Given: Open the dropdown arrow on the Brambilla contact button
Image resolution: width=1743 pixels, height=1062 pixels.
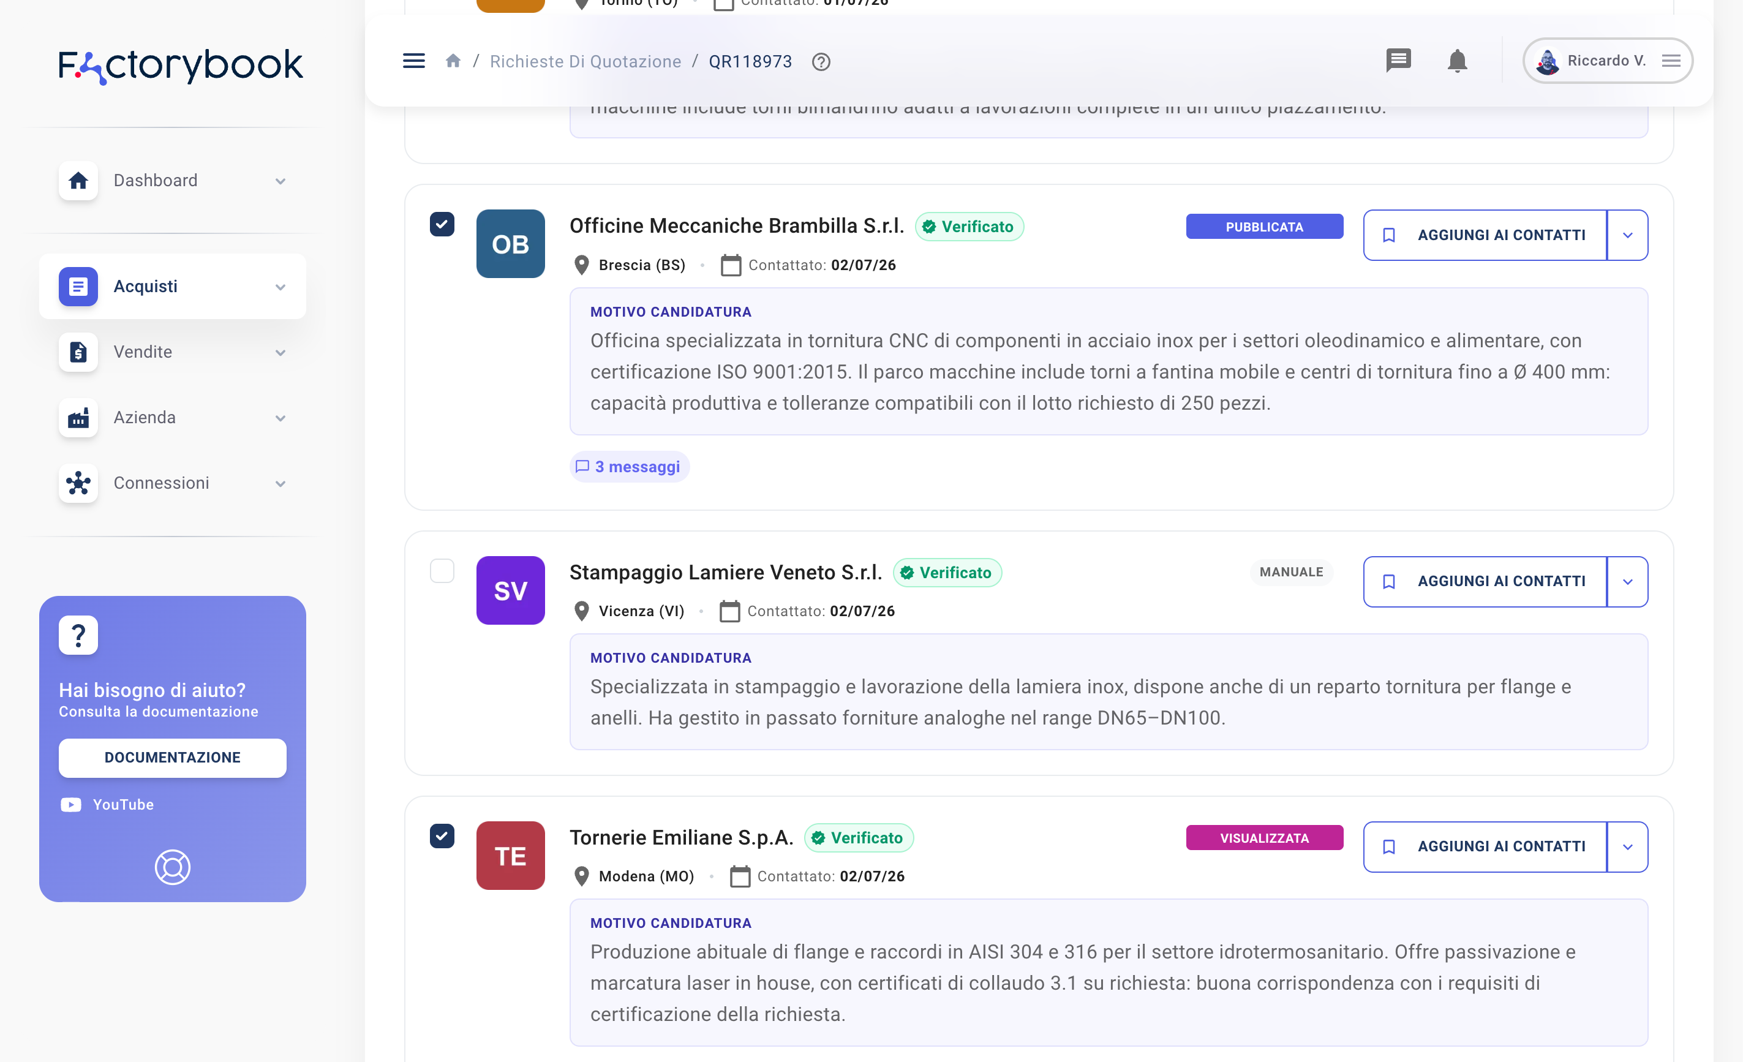Looking at the screenshot, I should point(1628,235).
